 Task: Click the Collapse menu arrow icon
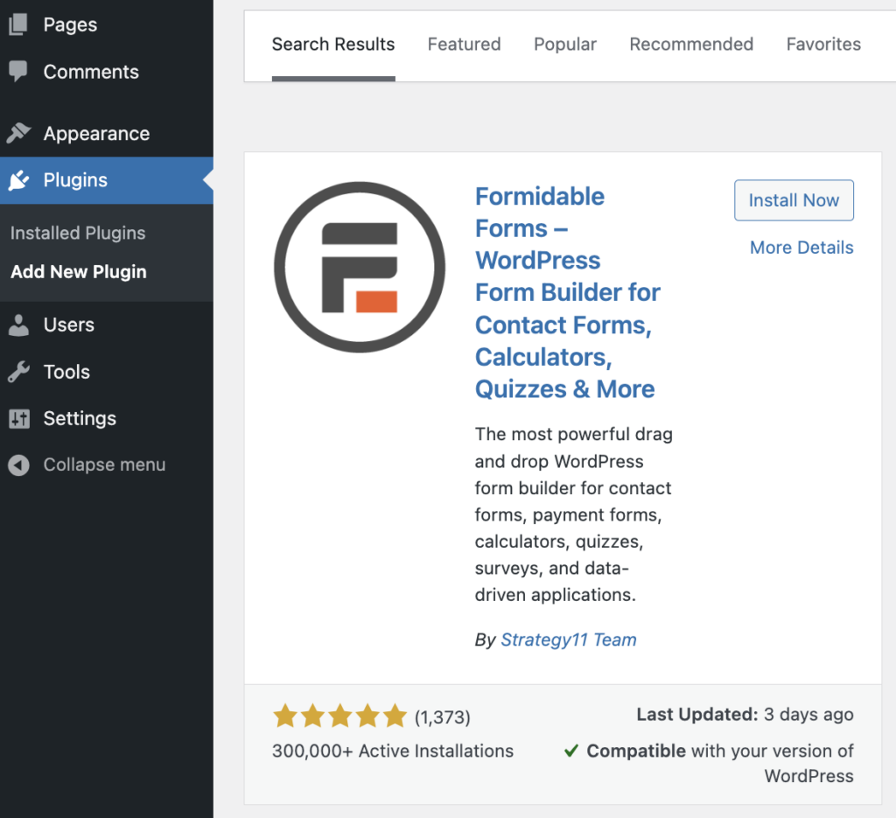[18, 465]
